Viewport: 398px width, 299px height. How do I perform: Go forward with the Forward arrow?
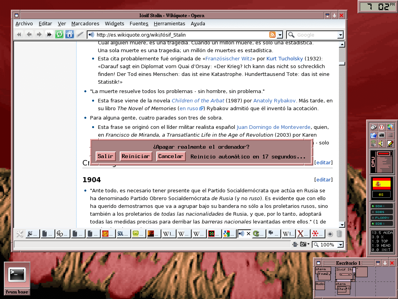(x=39, y=34)
